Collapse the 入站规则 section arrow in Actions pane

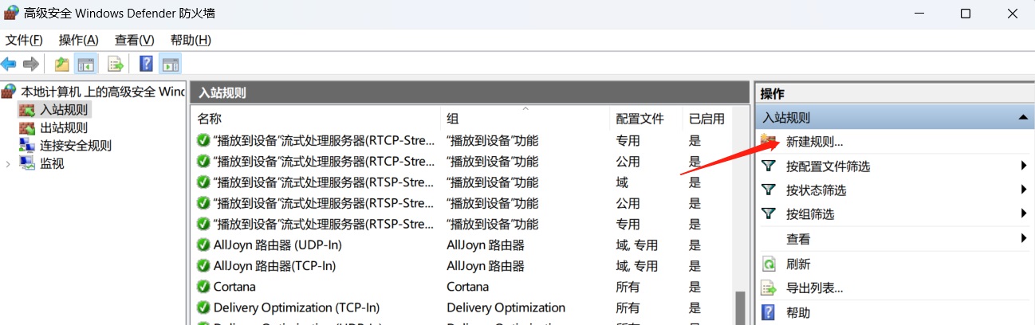(1023, 118)
